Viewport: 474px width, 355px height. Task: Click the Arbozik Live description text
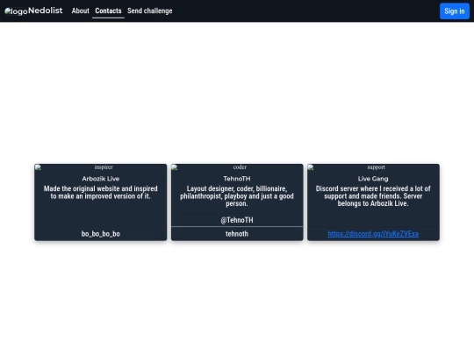coord(101,192)
